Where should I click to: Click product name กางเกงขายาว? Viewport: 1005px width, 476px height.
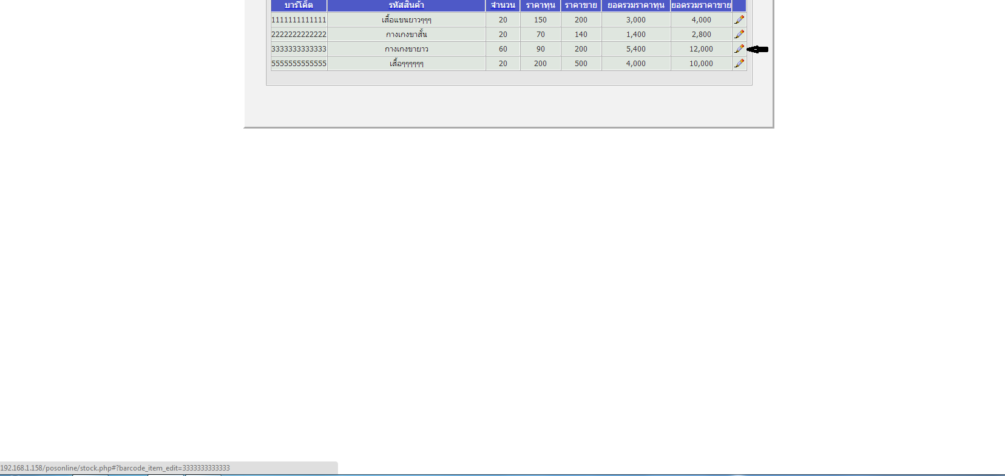point(407,49)
